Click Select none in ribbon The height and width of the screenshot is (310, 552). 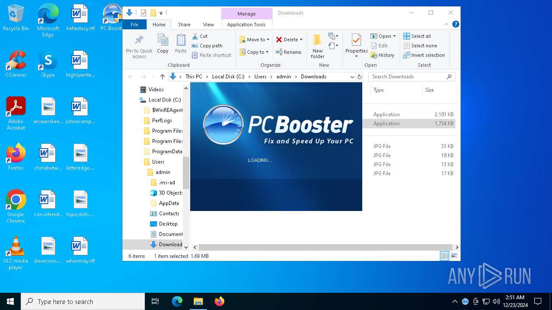(420, 46)
